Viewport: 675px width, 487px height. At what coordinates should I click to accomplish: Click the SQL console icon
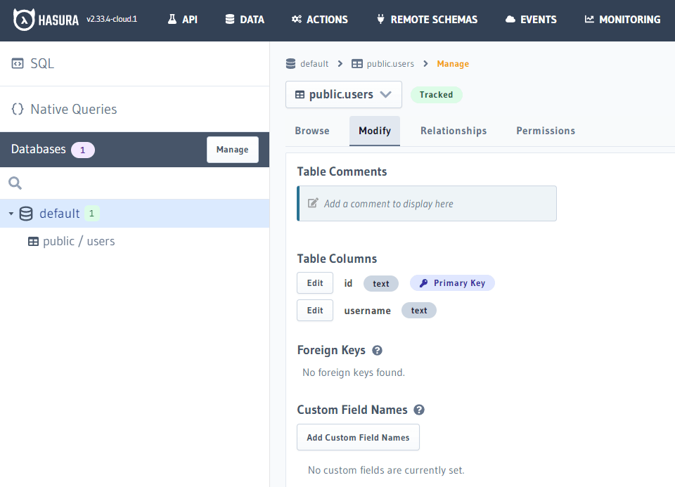17,64
